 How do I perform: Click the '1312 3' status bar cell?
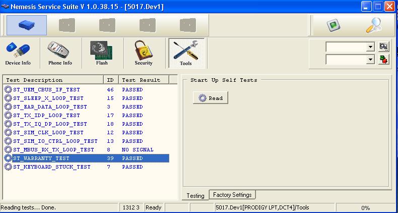point(131,207)
